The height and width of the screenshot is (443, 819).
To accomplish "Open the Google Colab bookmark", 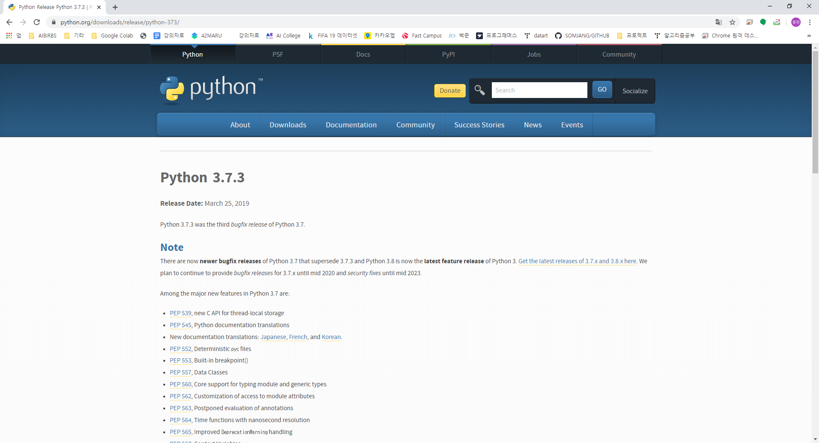I will pos(112,36).
